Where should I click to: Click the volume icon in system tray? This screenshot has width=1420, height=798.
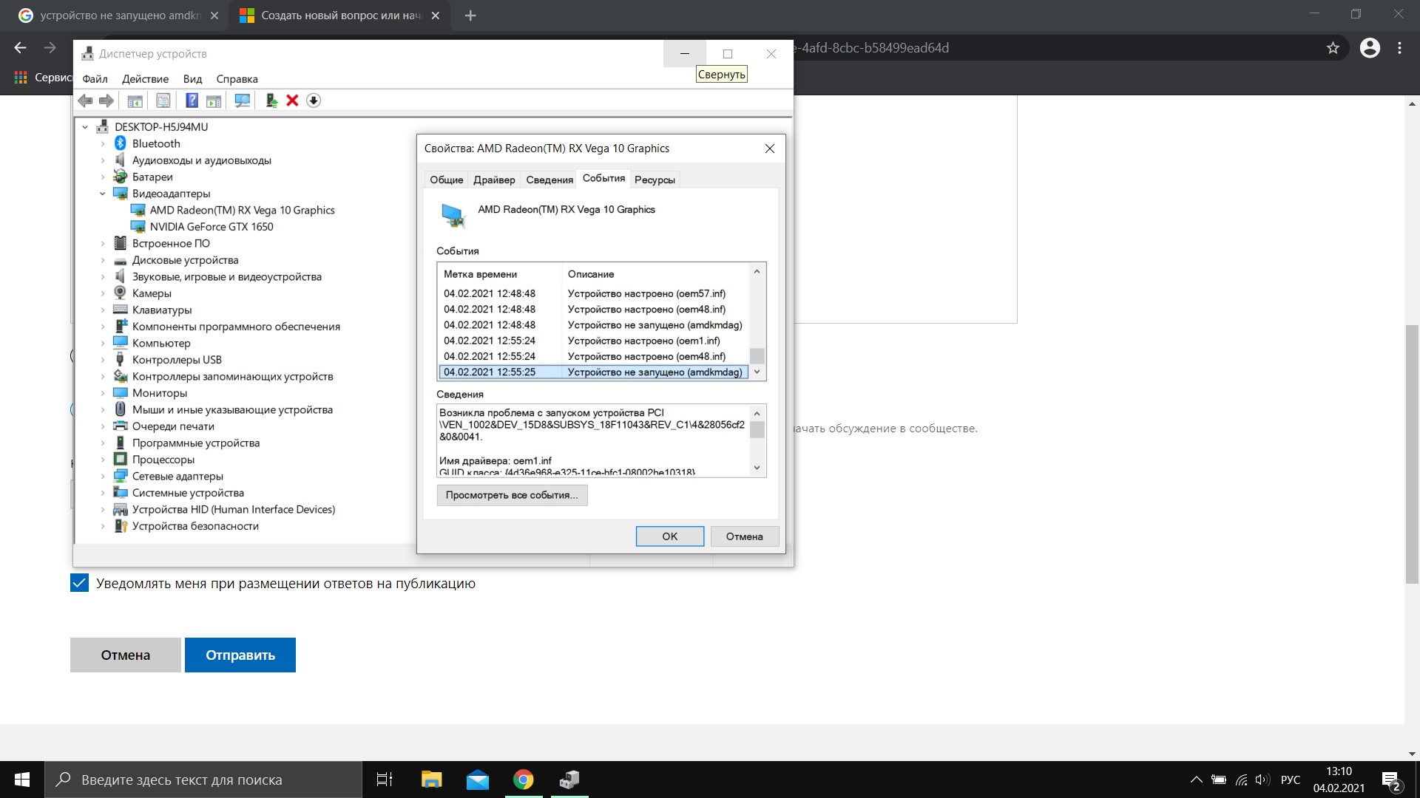click(x=1262, y=780)
